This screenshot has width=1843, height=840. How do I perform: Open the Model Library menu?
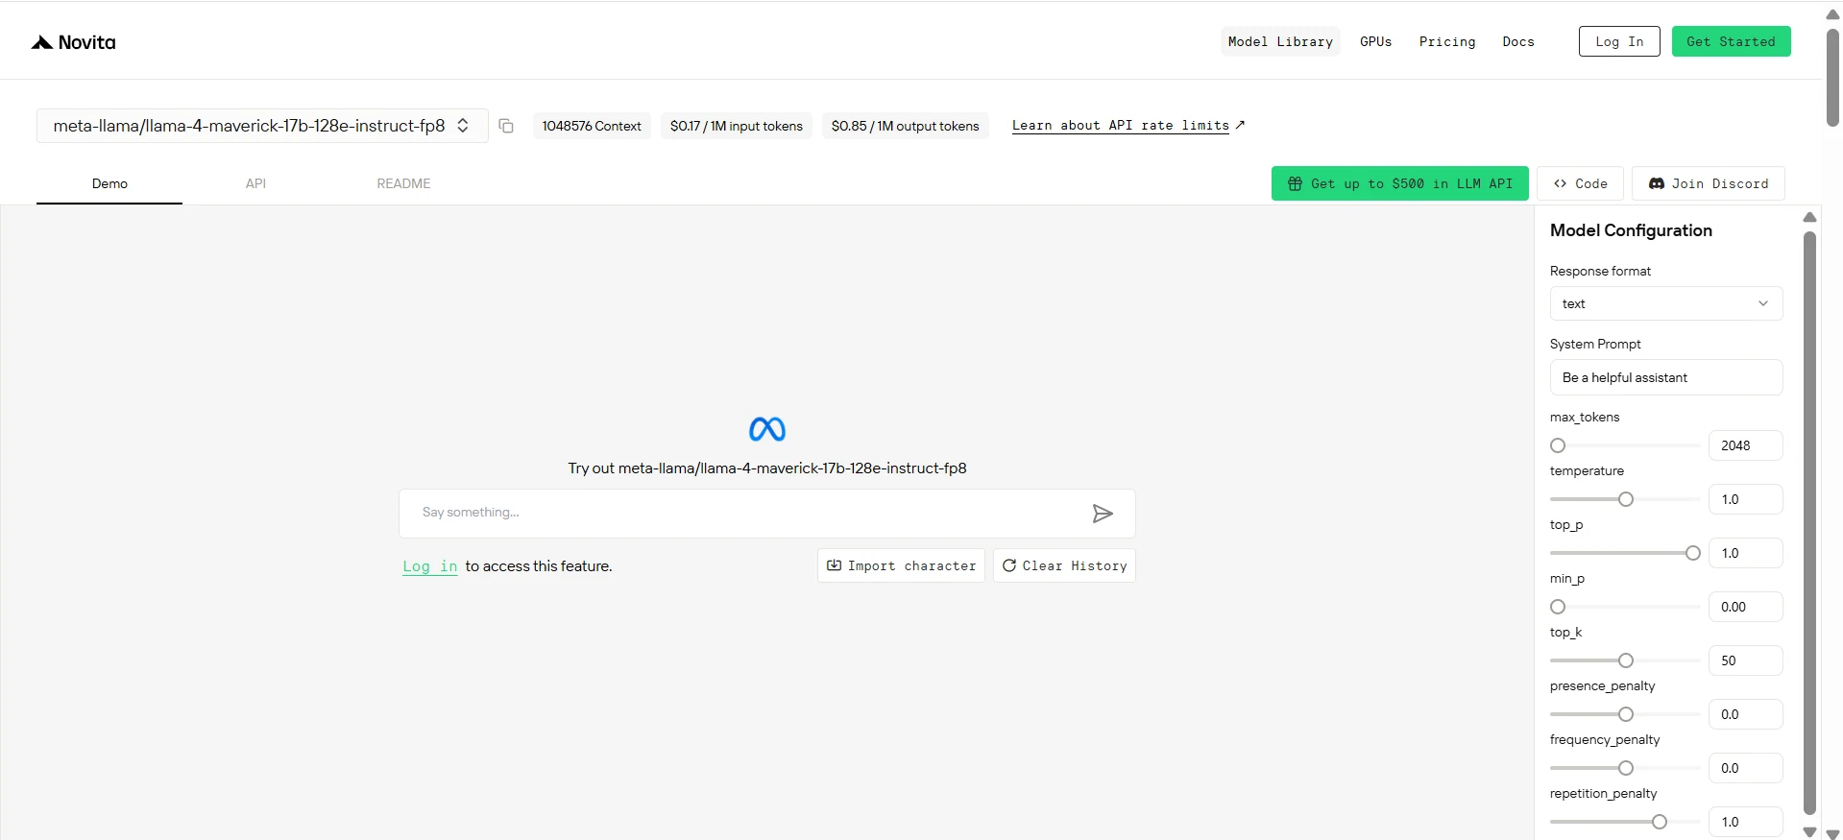click(x=1280, y=41)
